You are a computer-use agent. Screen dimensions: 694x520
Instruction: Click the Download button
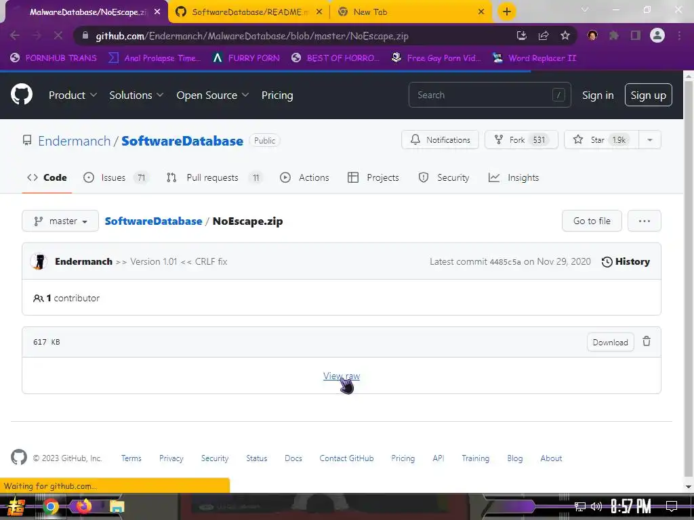[x=611, y=342]
